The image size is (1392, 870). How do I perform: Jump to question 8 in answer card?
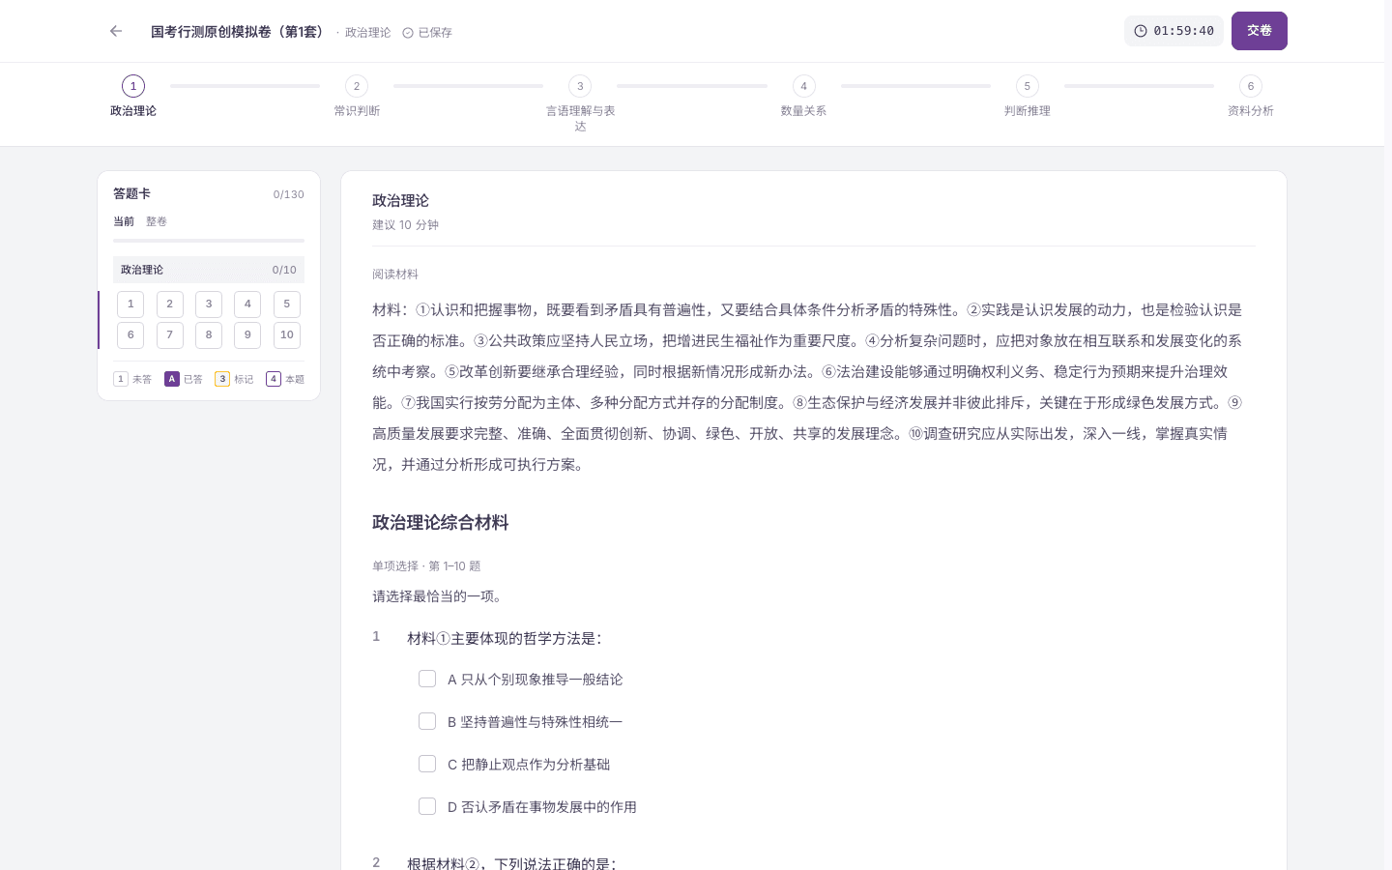coord(209,335)
